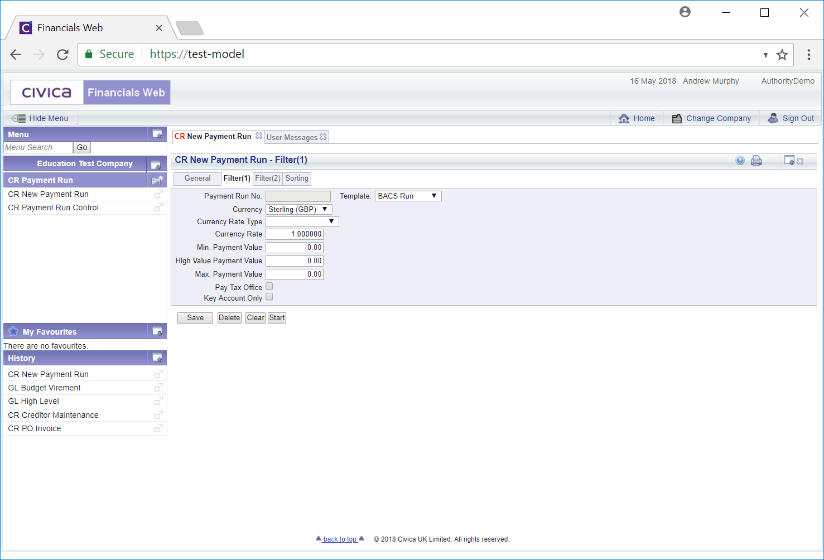Open the Currency Sterling (GBP) dropdown
The image size is (824, 560).
299,209
